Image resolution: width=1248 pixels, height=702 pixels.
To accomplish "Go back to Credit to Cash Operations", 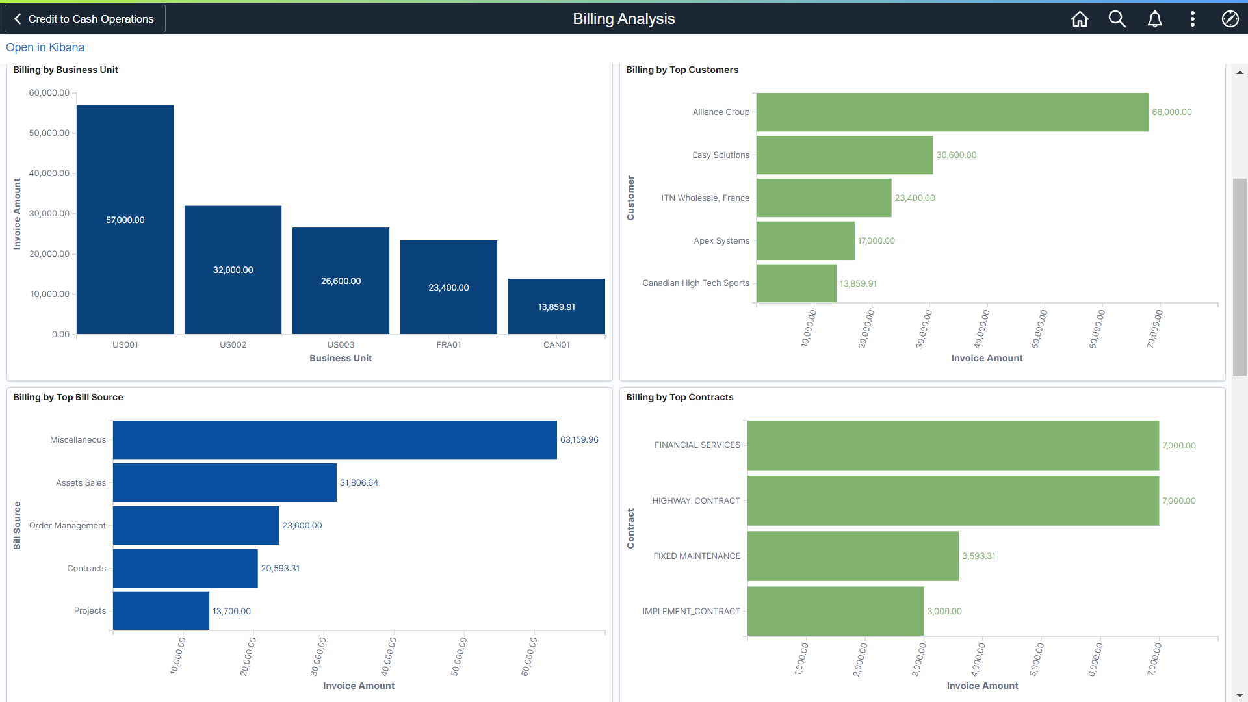I will coord(84,19).
